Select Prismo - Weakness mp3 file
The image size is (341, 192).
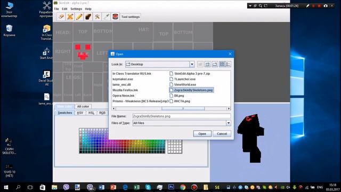coord(141,101)
